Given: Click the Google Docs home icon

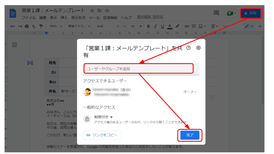Looking at the screenshot, I should click(13, 14).
